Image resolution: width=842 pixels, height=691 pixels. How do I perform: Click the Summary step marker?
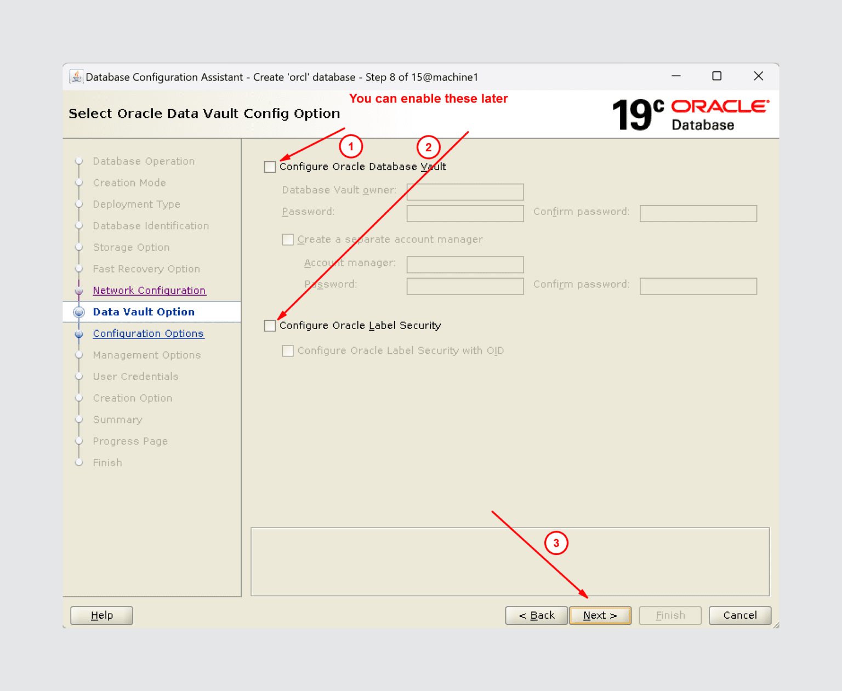[79, 420]
